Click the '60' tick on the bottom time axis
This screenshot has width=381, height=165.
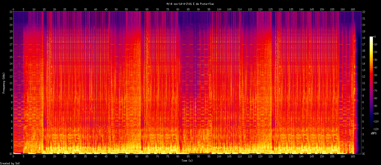click(x=137, y=156)
